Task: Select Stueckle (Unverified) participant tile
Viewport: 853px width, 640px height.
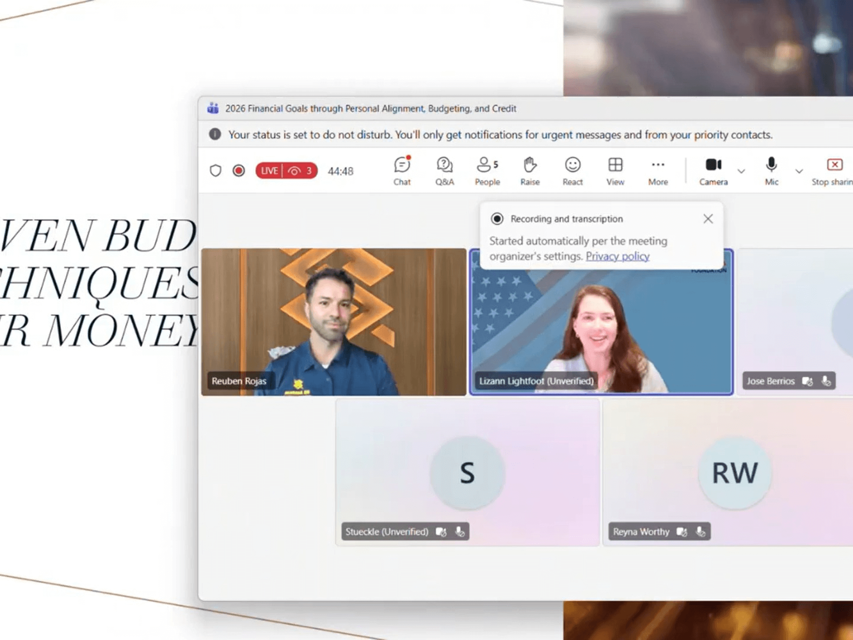Action: click(x=467, y=472)
